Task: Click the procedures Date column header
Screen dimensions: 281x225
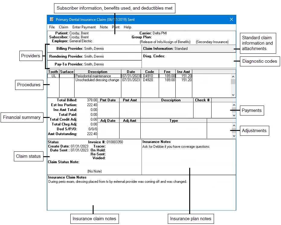Action: (x=131, y=72)
